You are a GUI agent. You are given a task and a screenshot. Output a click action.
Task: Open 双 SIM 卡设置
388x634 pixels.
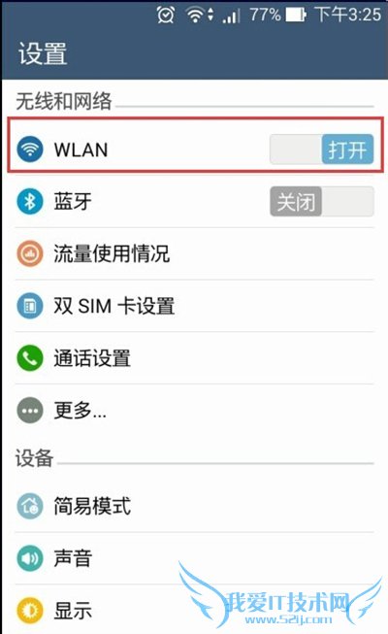[x=194, y=306]
